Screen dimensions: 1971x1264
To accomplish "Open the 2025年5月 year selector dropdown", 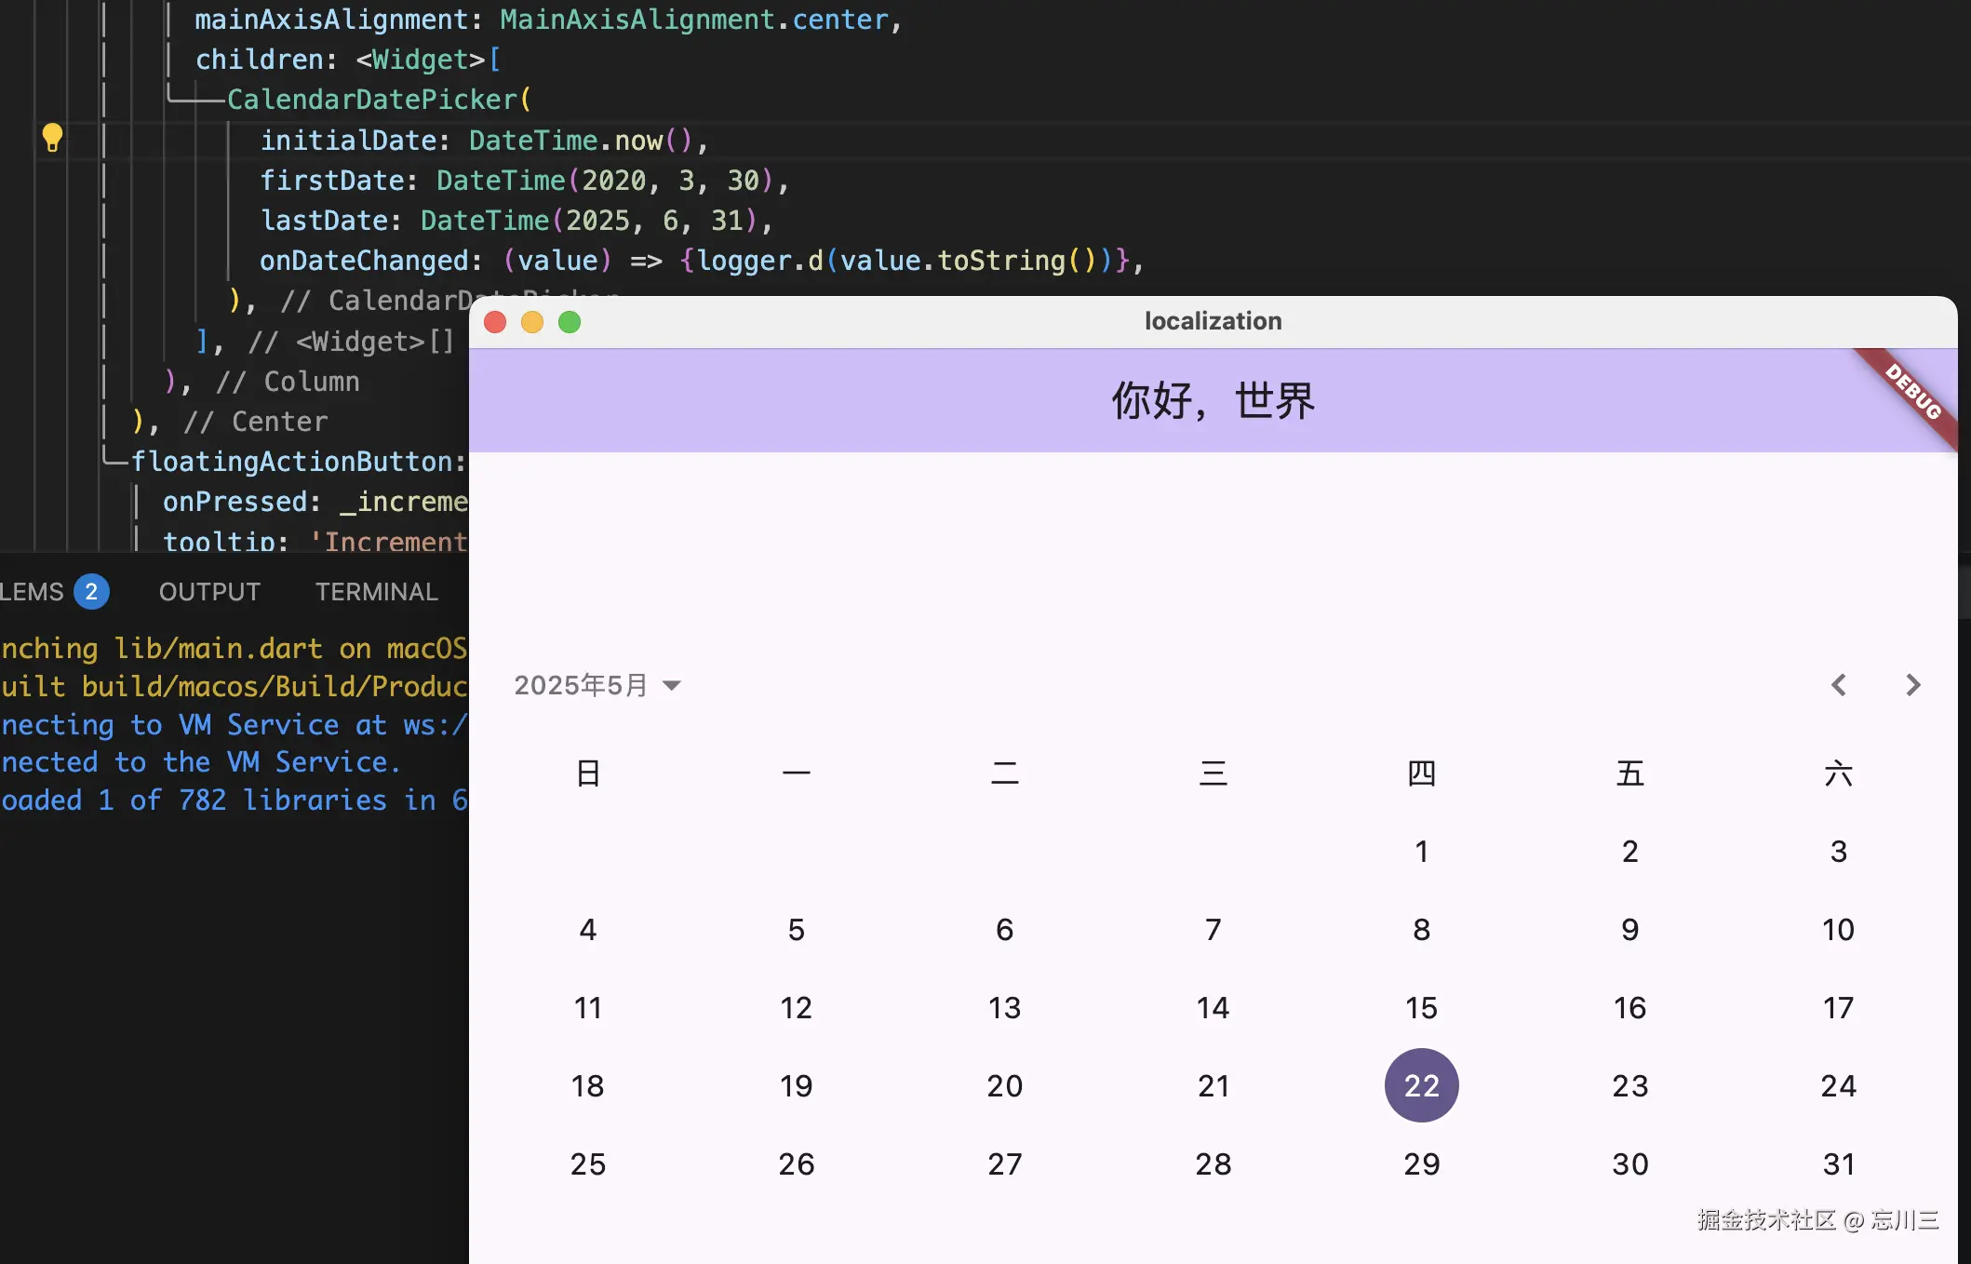I will (581, 686).
